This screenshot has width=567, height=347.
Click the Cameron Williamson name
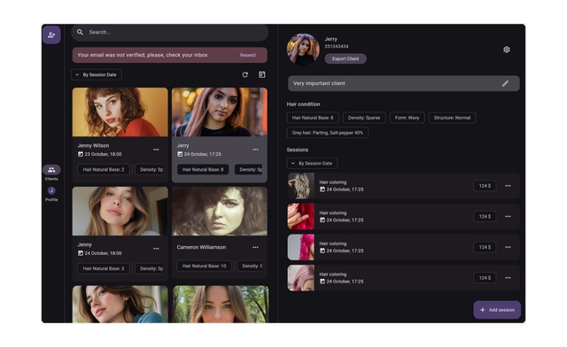[x=201, y=247]
